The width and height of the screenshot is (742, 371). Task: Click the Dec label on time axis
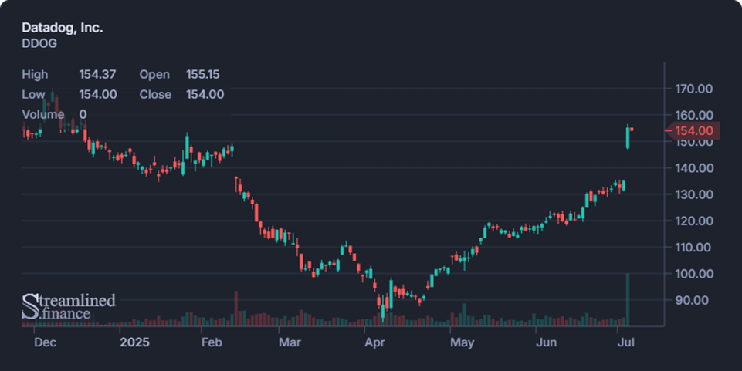click(x=45, y=342)
